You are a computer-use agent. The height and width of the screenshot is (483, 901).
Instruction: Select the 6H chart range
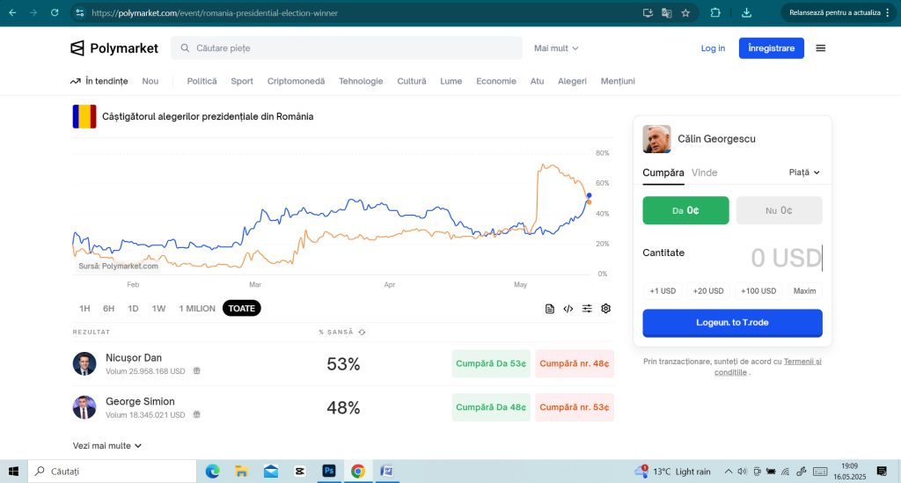point(108,309)
